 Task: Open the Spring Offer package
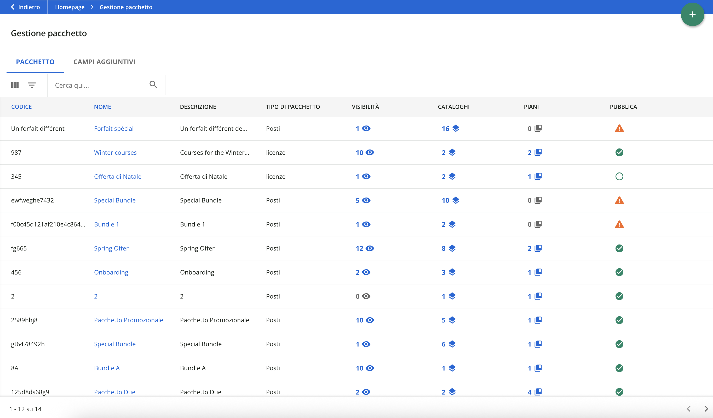tap(111, 248)
